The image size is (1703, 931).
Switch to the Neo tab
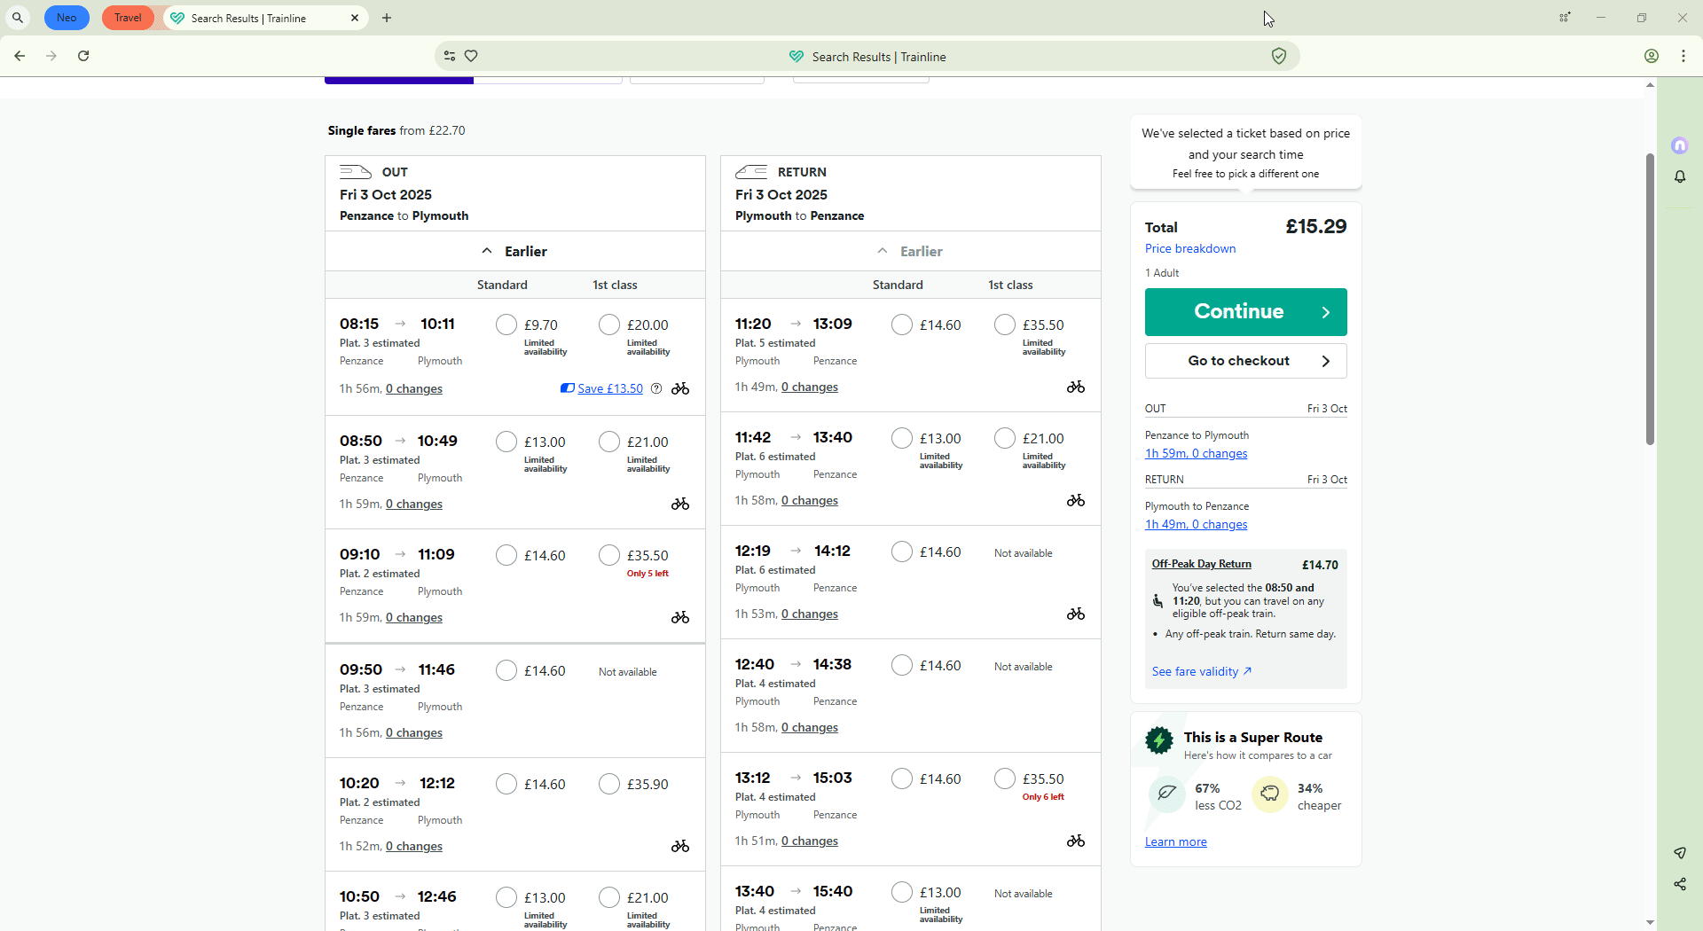[x=67, y=18]
